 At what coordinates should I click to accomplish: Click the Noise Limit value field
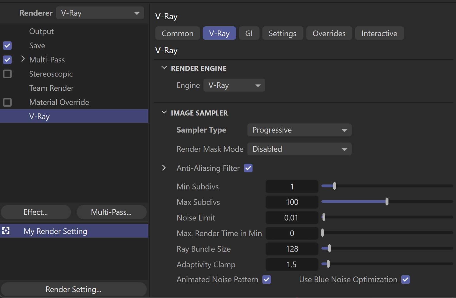292,218
